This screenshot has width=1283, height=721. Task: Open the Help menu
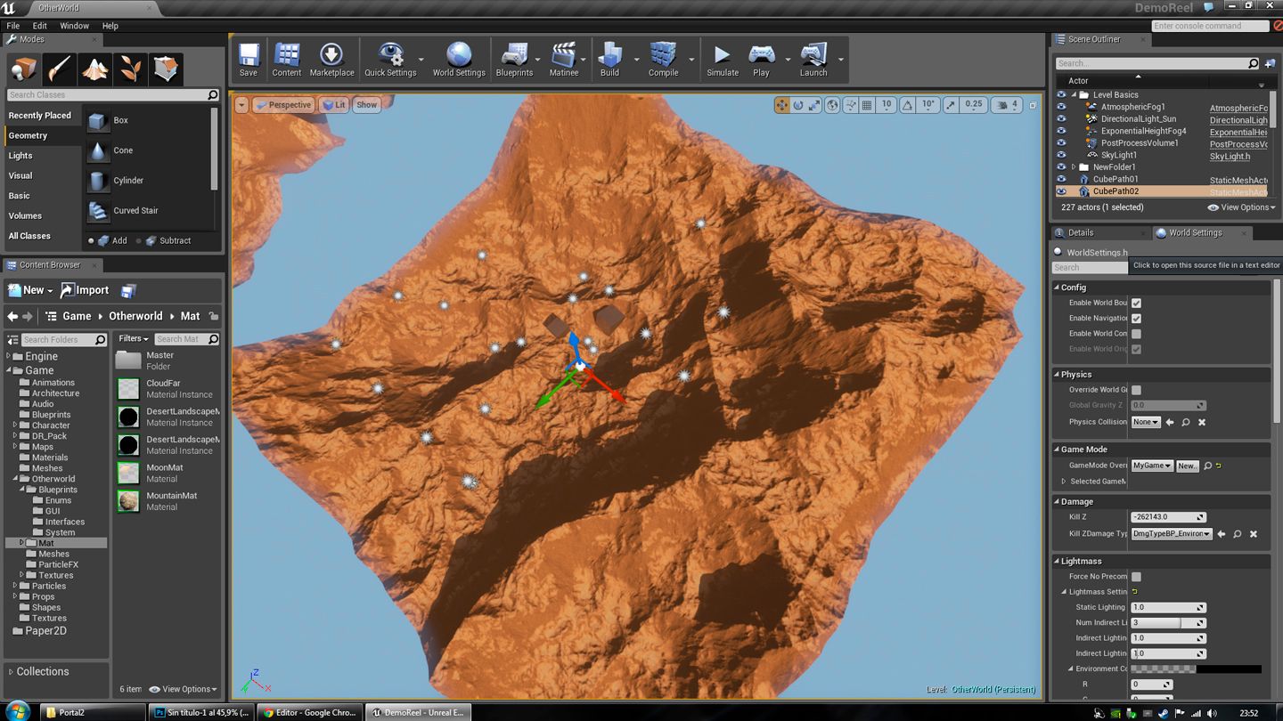coord(110,26)
